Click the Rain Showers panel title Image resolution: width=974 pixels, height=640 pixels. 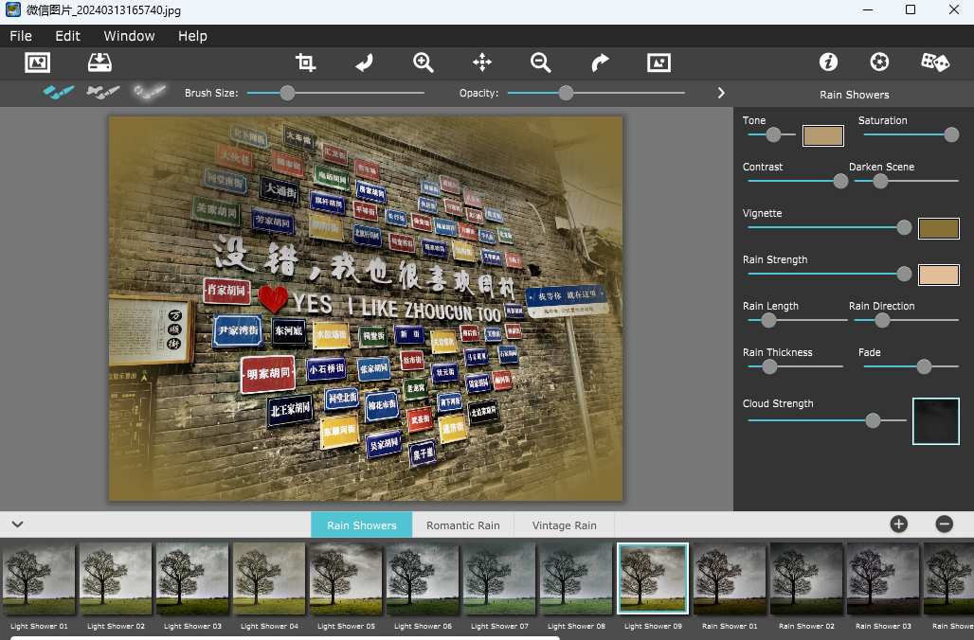(x=854, y=95)
